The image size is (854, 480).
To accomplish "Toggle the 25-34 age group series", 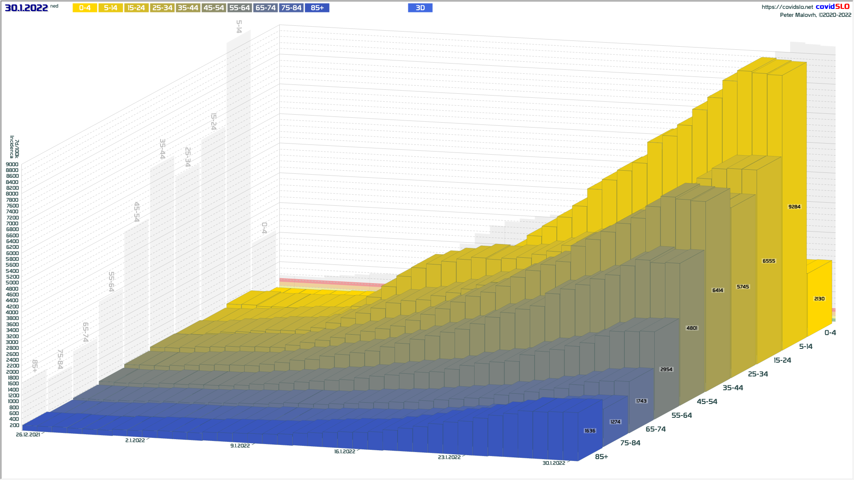I will (162, 8).
